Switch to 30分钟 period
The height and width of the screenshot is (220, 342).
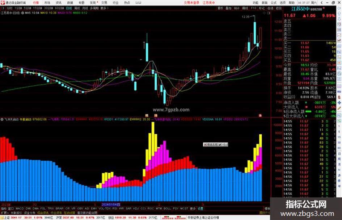click(48, 8)
